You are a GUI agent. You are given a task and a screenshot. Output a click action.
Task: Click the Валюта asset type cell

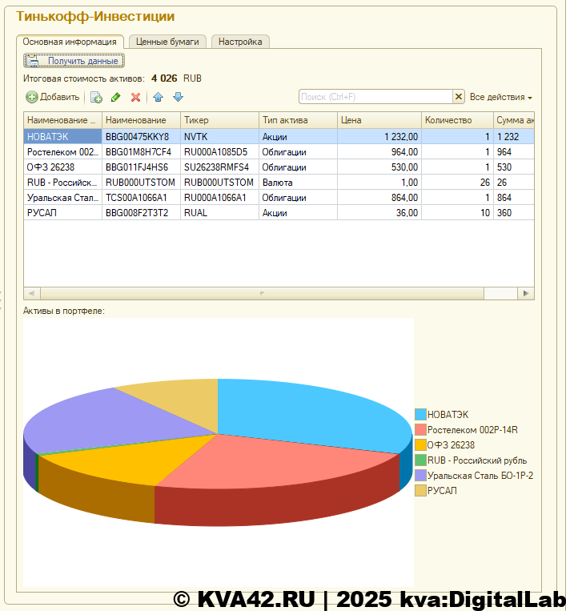pos(298,183)
